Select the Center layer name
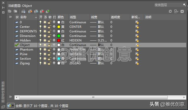 point(25,27)
